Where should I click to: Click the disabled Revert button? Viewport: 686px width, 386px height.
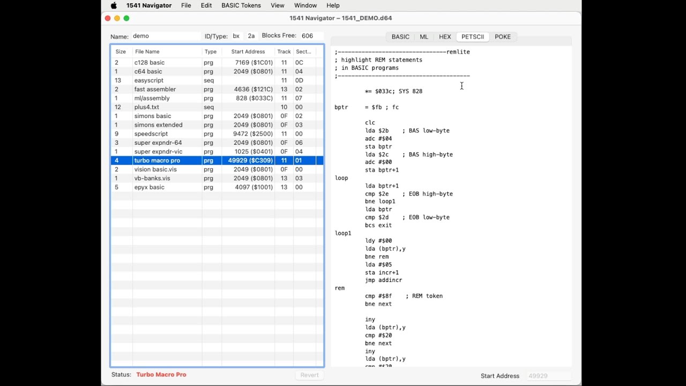(309, 375)
